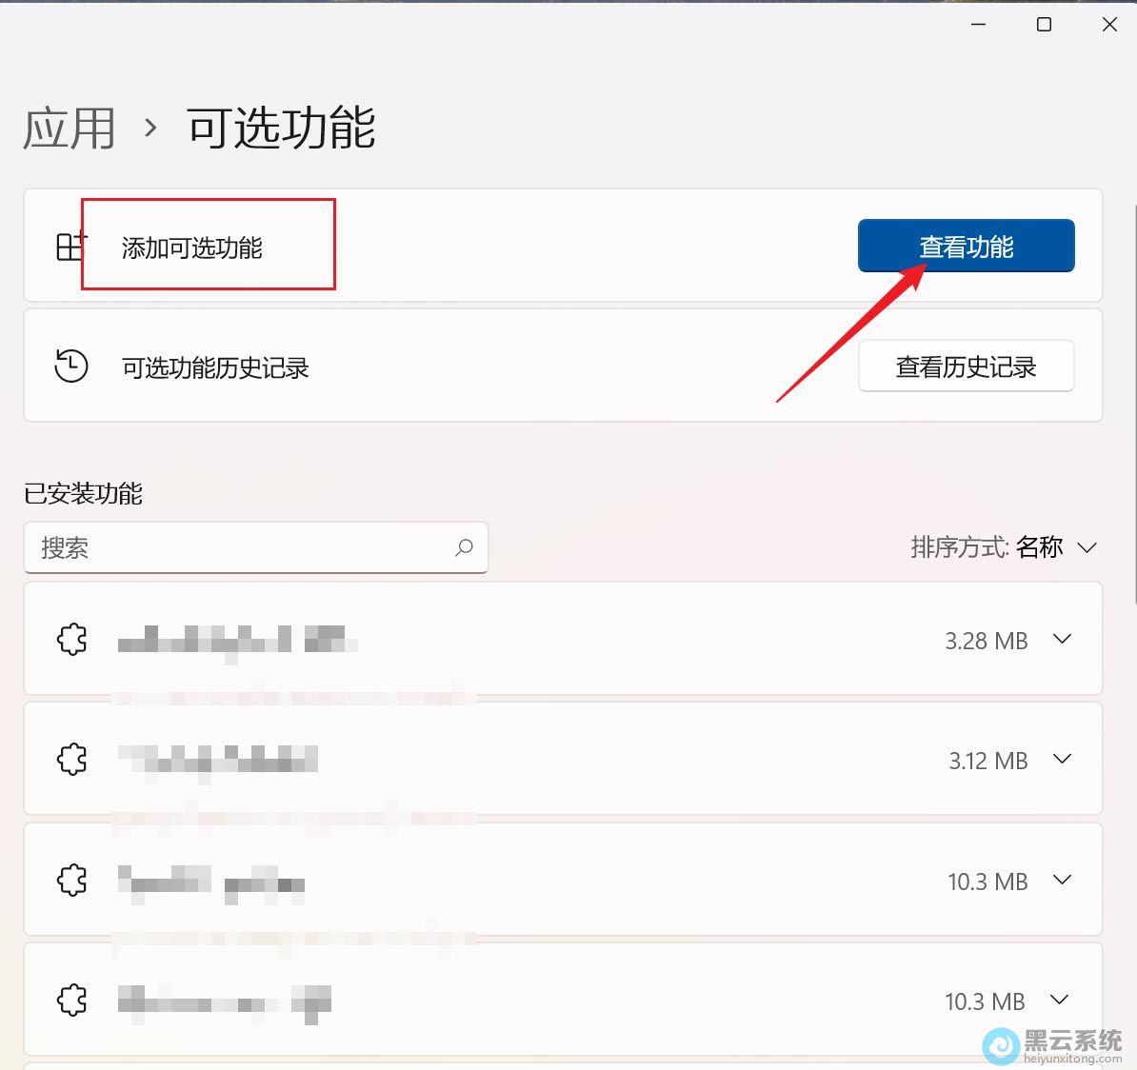Expand the 3.28 MB feature row
The width and height of the screenshot is (1137, 1070).
[x=1062, y=639]
